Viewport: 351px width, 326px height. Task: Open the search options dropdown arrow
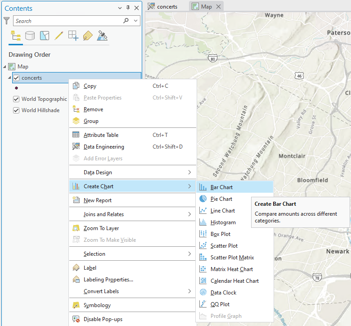click(x=136, y=21)
